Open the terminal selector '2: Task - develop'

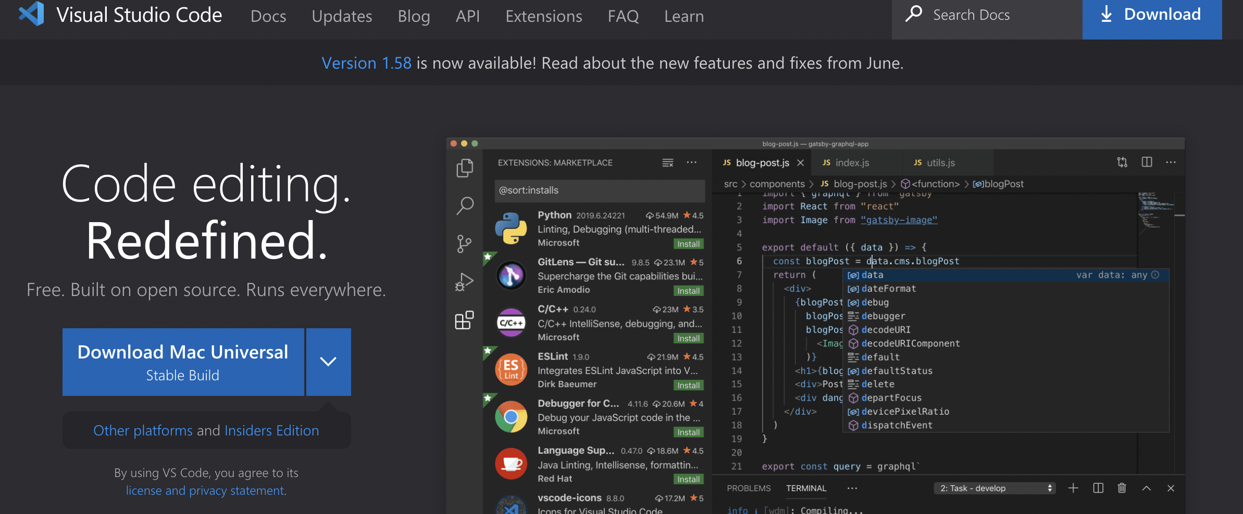[x=995, y=488]
